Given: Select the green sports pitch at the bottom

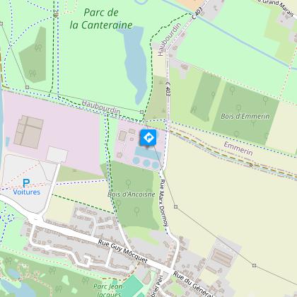Looking at the screenshot, I should [x=132, y=286].
